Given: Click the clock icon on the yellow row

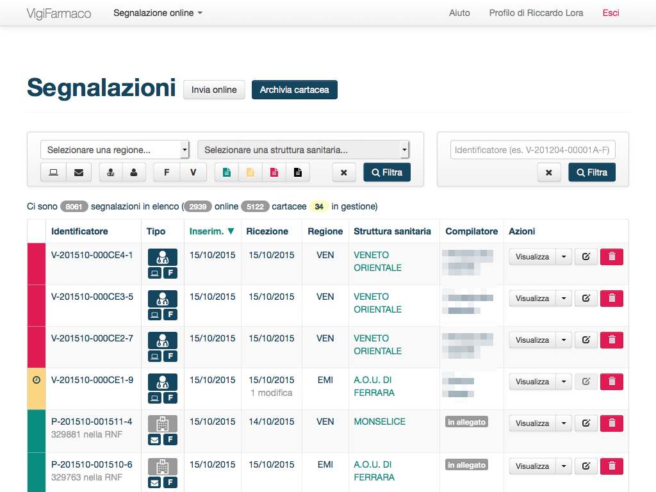Looking at the screenshot, I should click(x=37, y=380).
